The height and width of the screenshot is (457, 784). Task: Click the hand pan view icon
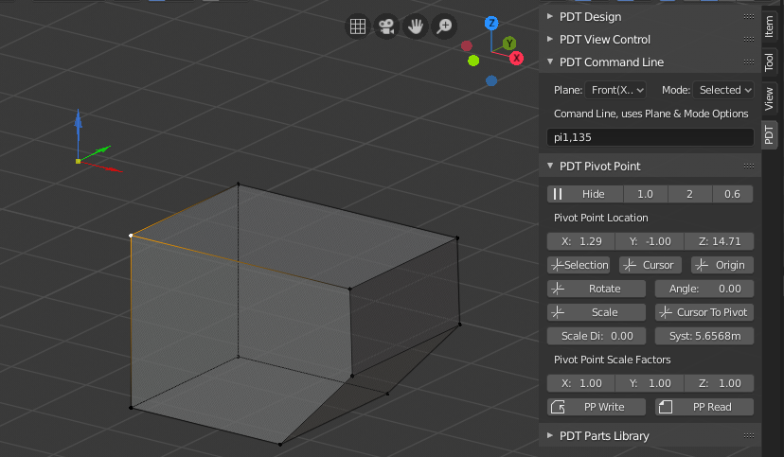415,26
